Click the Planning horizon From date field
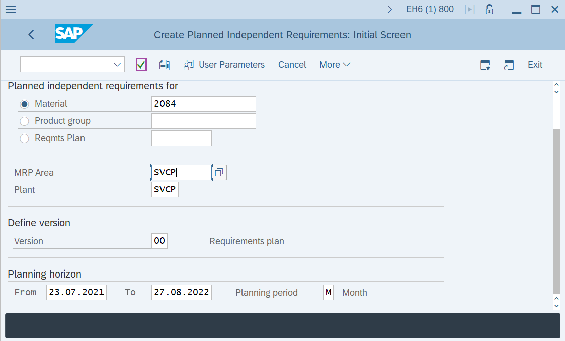 [76, 292]
